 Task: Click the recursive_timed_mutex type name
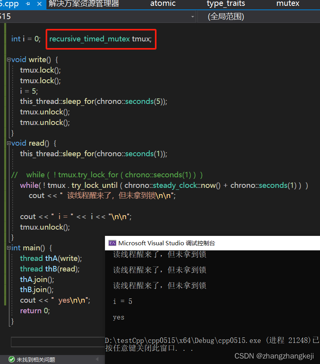tap(89, 39)
